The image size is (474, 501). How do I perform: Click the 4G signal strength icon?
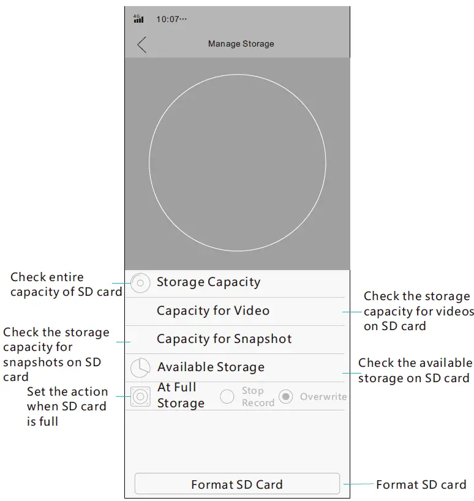click(x=139, y=19)
